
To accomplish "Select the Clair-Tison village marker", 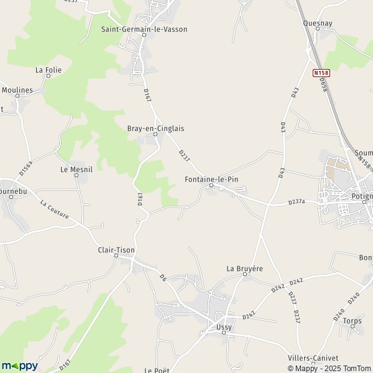I will click(116, 256).
